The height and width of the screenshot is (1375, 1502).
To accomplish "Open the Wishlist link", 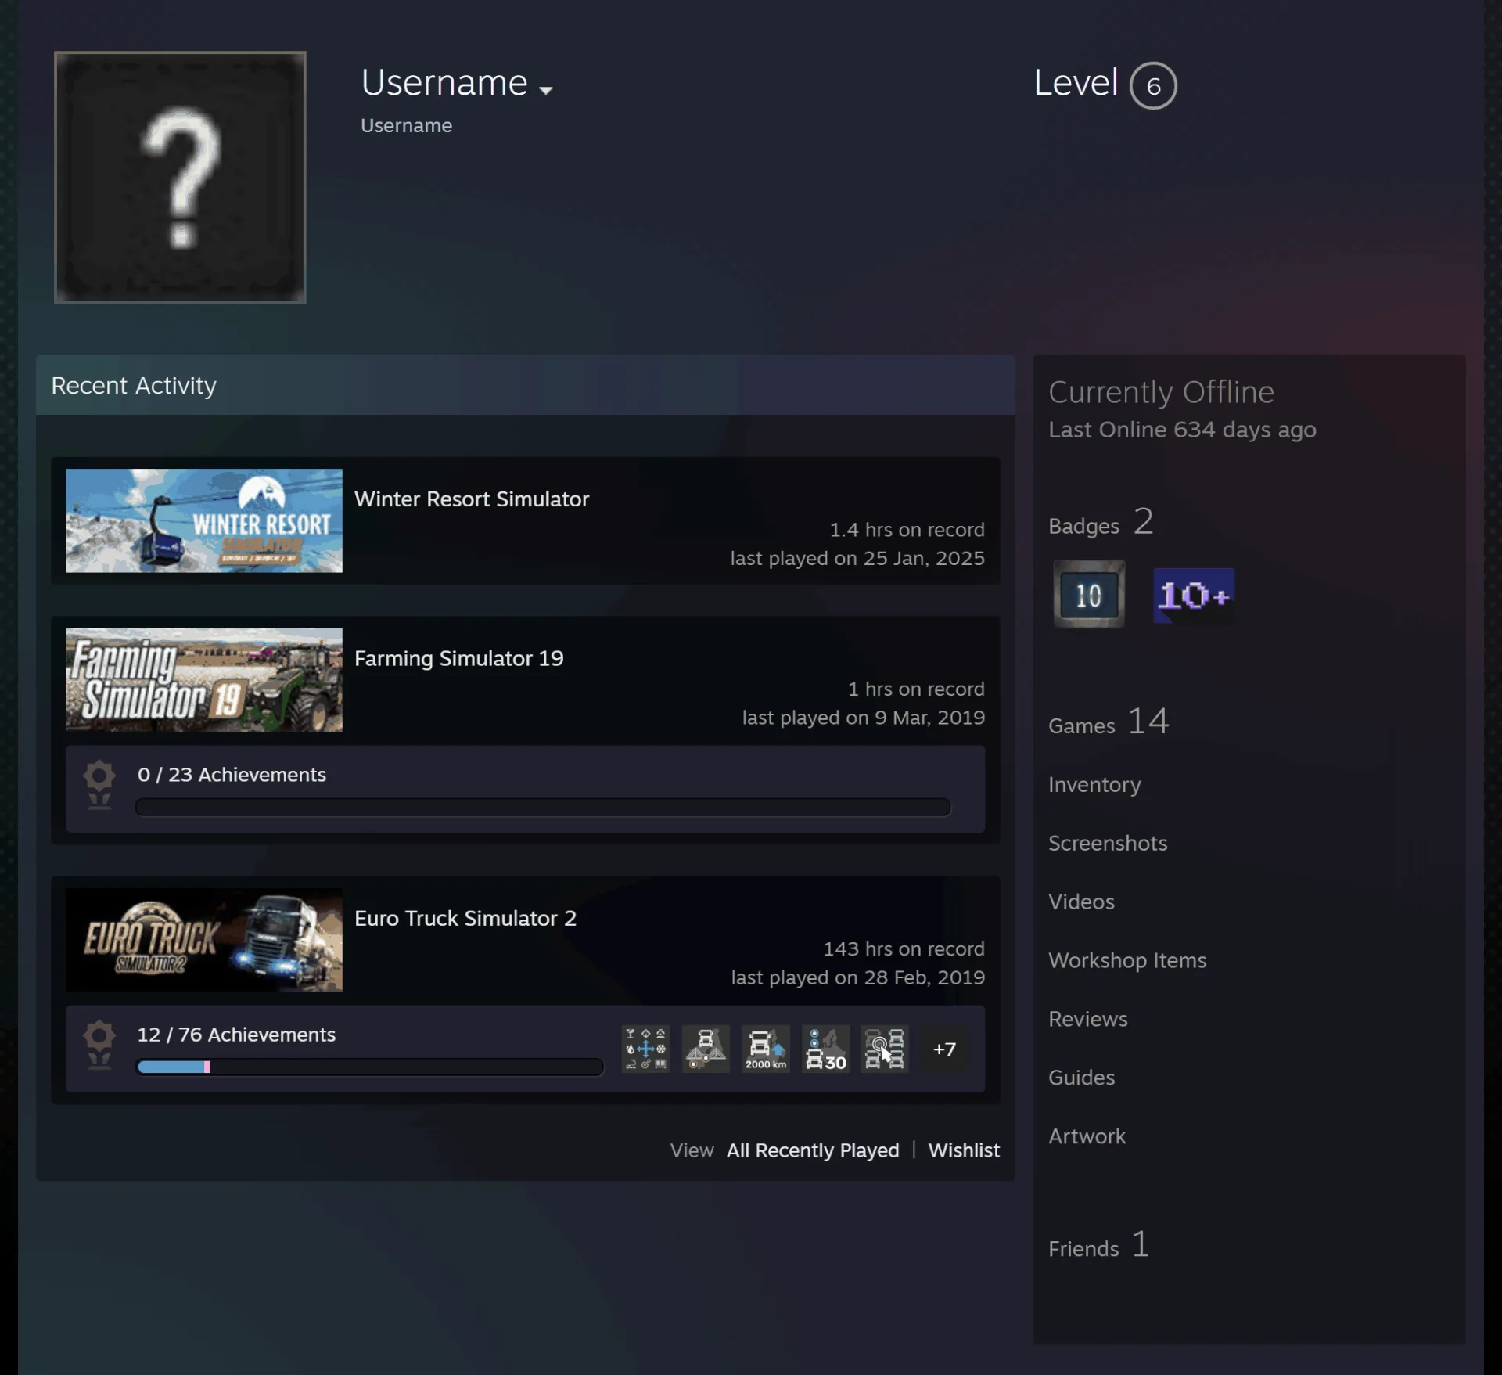I will point(964,1150).
